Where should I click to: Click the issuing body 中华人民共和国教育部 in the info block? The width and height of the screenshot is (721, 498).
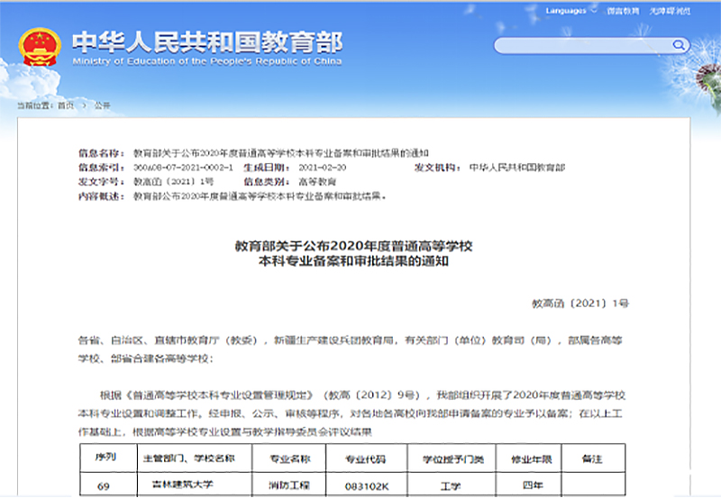pos(516,168)
